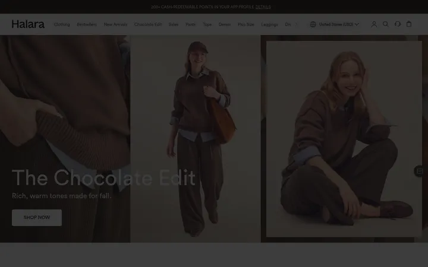Open the Clothing menu
Viewport: 428px width, 267px height.
tap(62, 24)
